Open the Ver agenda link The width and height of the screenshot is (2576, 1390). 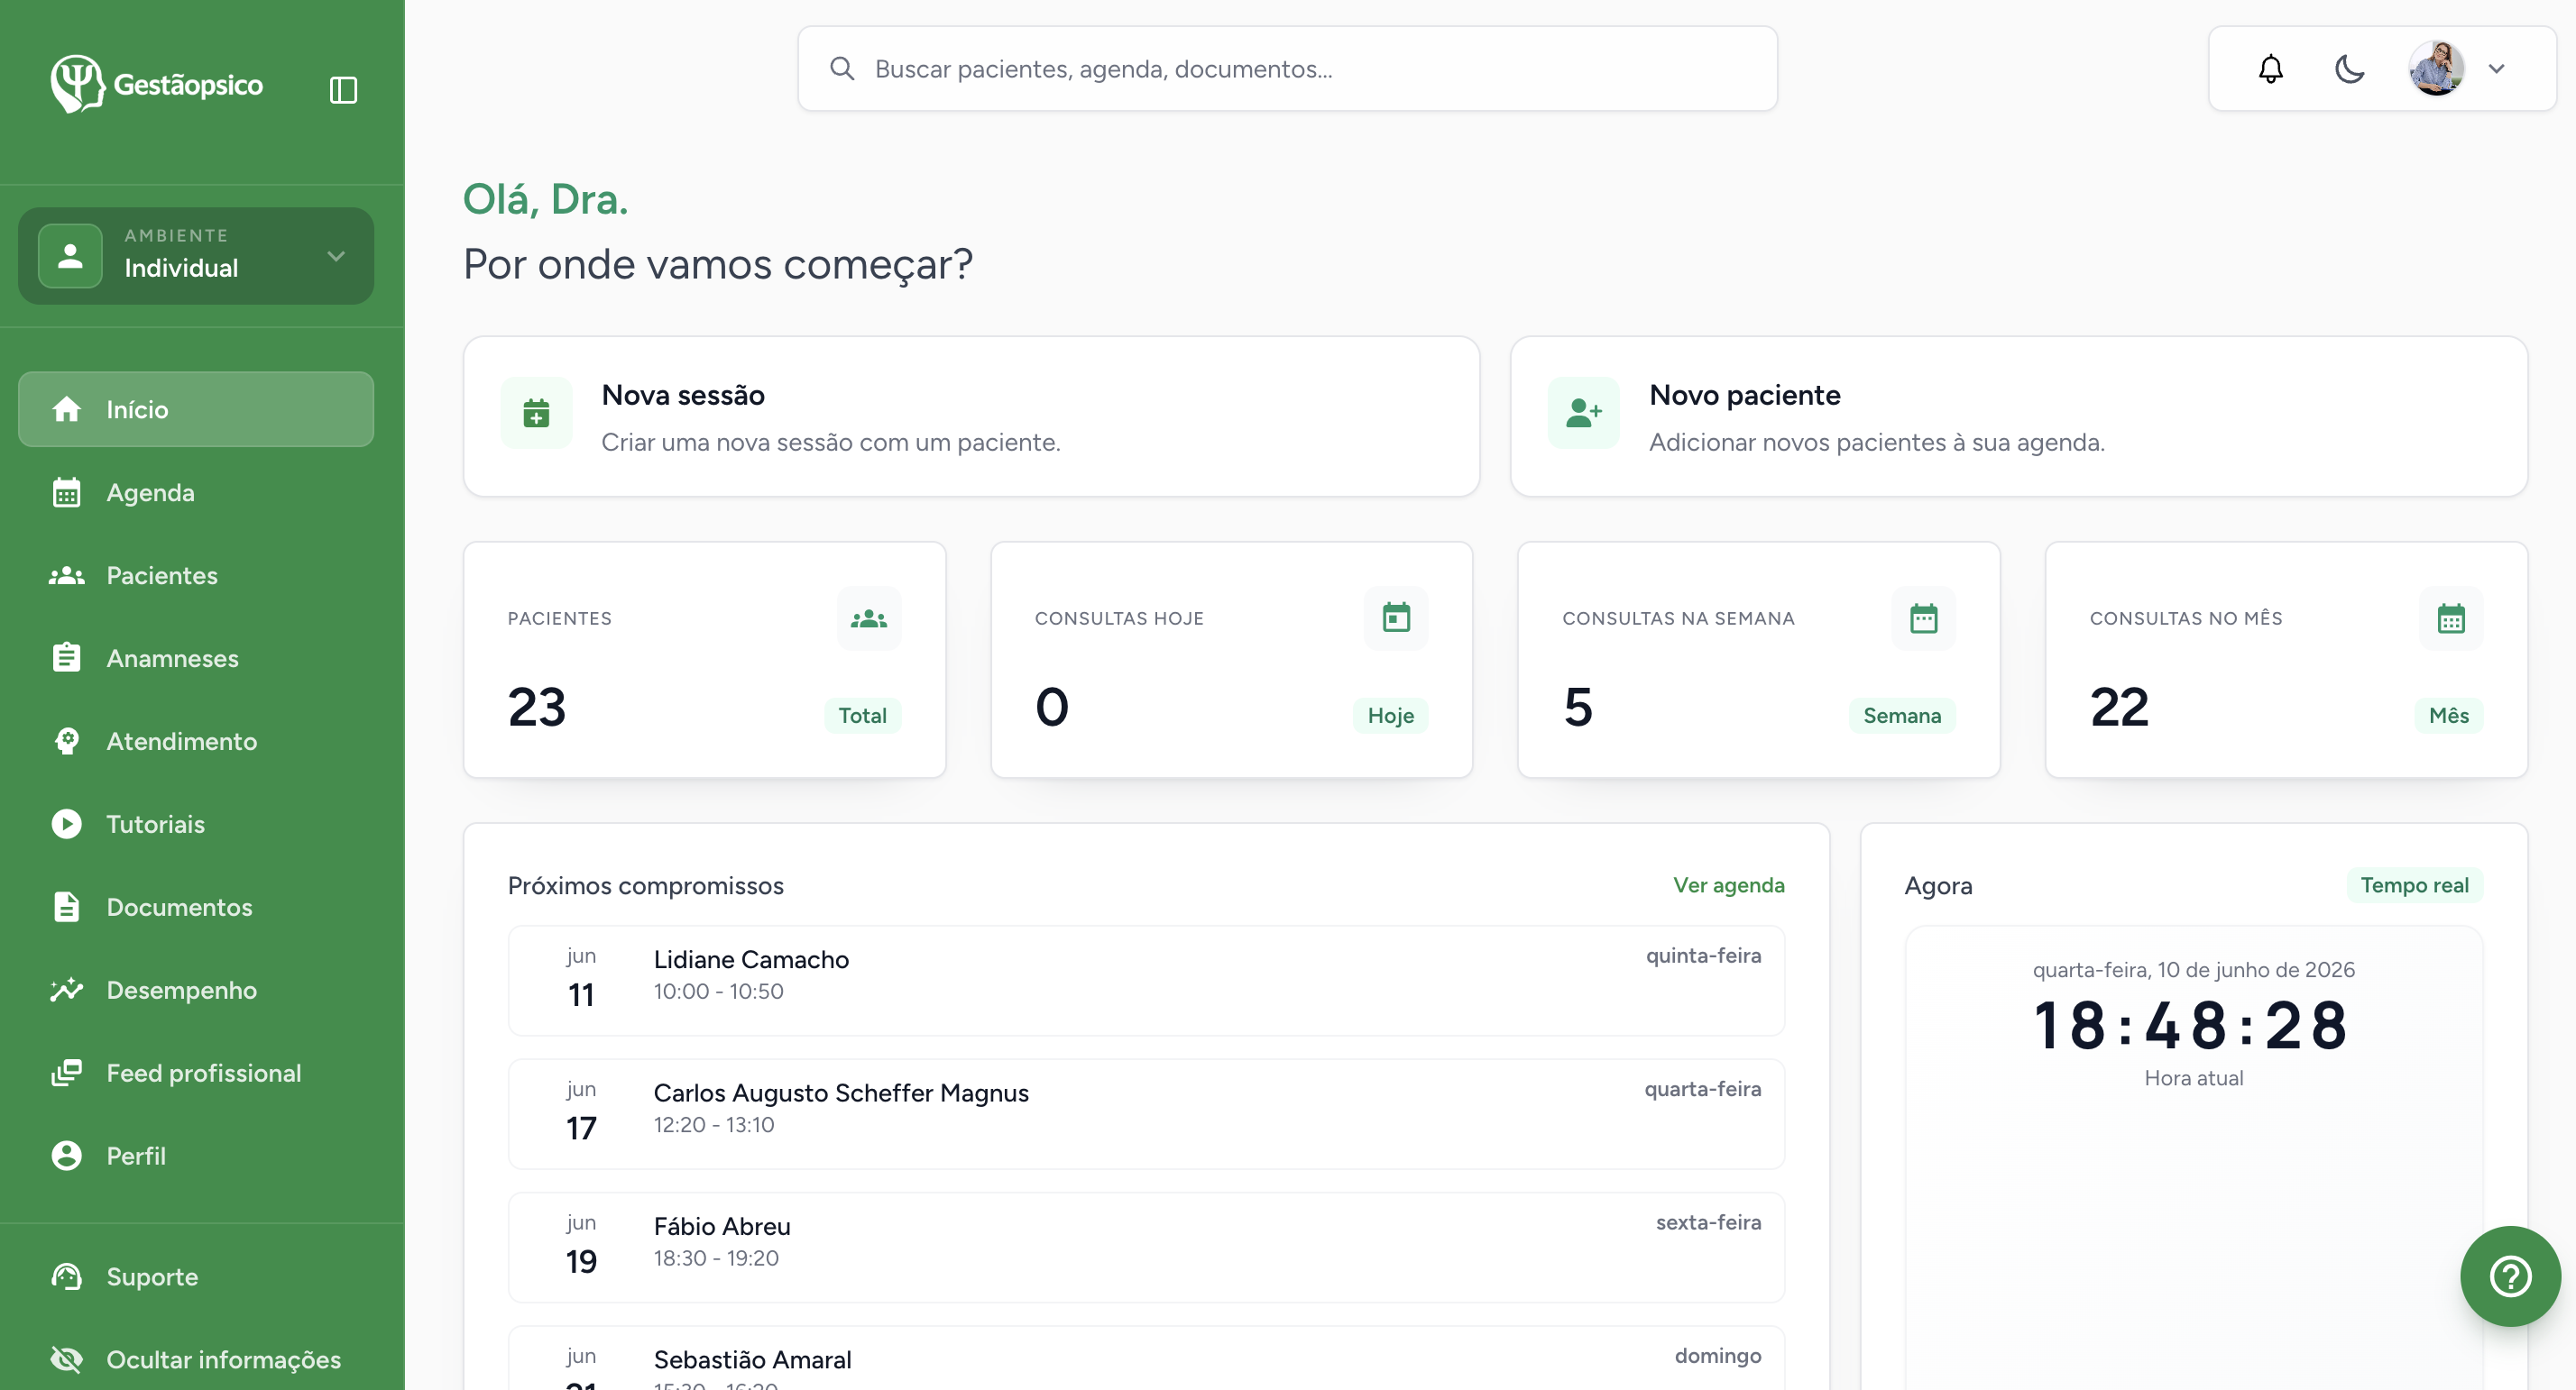1729,885
